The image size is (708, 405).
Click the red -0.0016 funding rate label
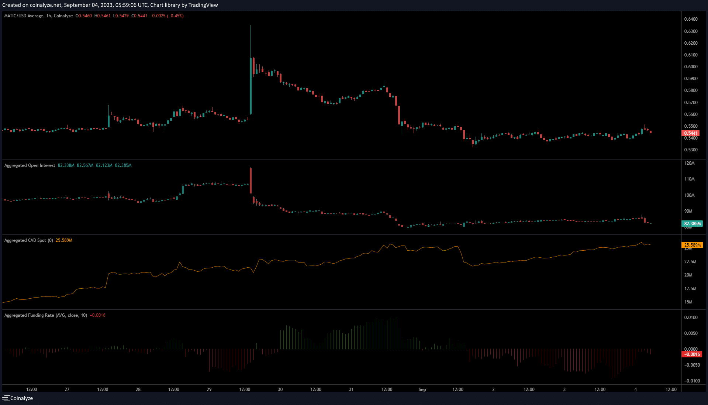click(692, 354)
